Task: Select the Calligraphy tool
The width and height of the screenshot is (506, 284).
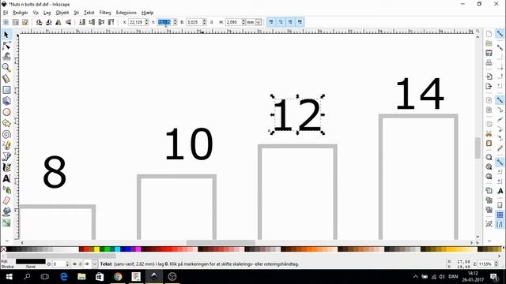Action: pyautogui.click(x=6, y=167)
